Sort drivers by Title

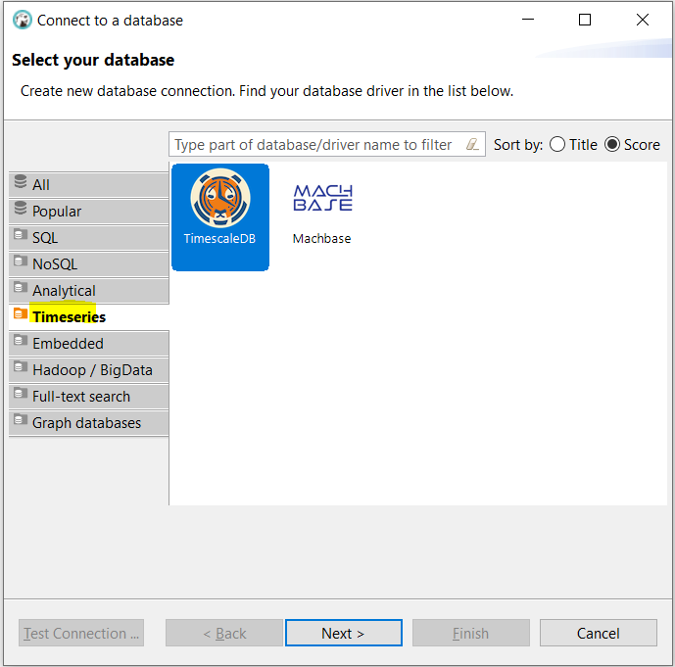coord(573,145)
